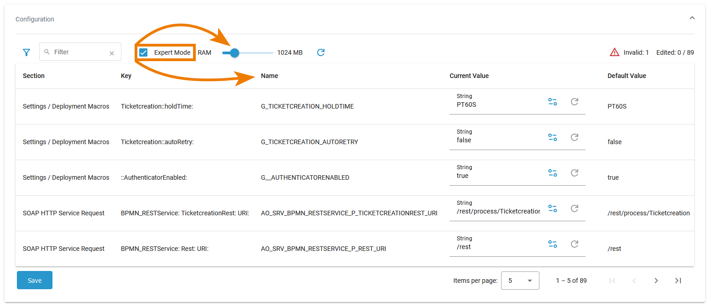Click the Invalid: 1 label
Viewport: 711px width, 307px height.
(x=636, y=52)
